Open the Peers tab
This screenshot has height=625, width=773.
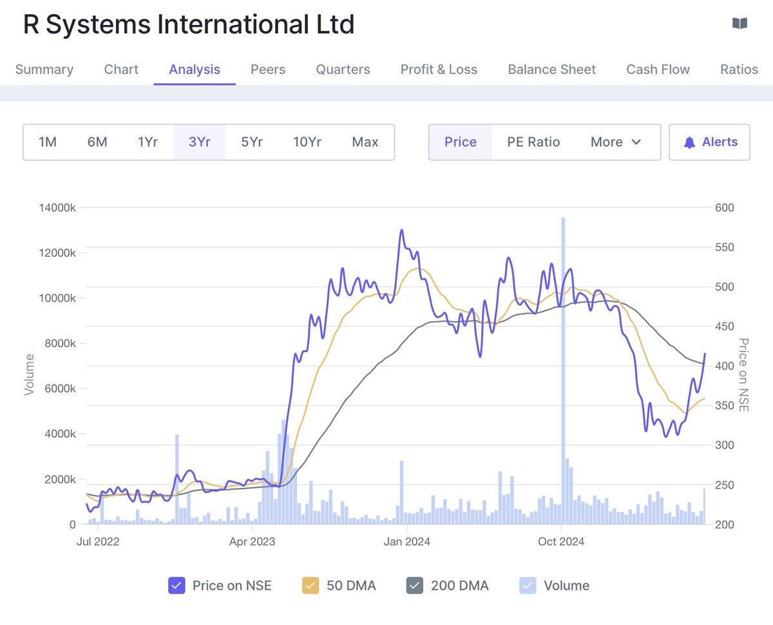pyautogui.click(x=268, y=70)
